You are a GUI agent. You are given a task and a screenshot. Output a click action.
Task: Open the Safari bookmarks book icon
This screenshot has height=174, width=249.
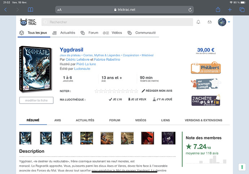[x=30, y=10]
